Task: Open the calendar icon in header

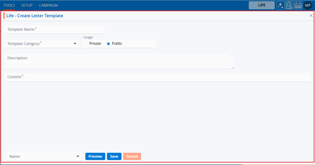Action: tap(298, 5)
